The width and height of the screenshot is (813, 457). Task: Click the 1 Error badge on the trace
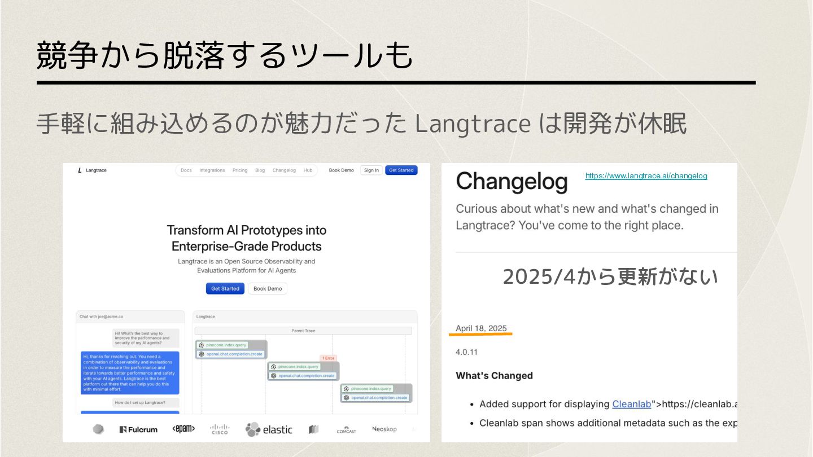tap(328, 358)
